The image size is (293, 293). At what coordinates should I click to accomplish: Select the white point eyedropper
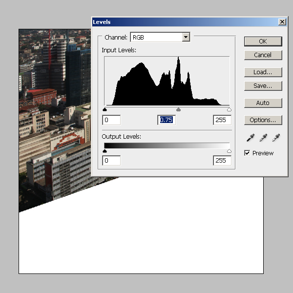click(276, 138)
